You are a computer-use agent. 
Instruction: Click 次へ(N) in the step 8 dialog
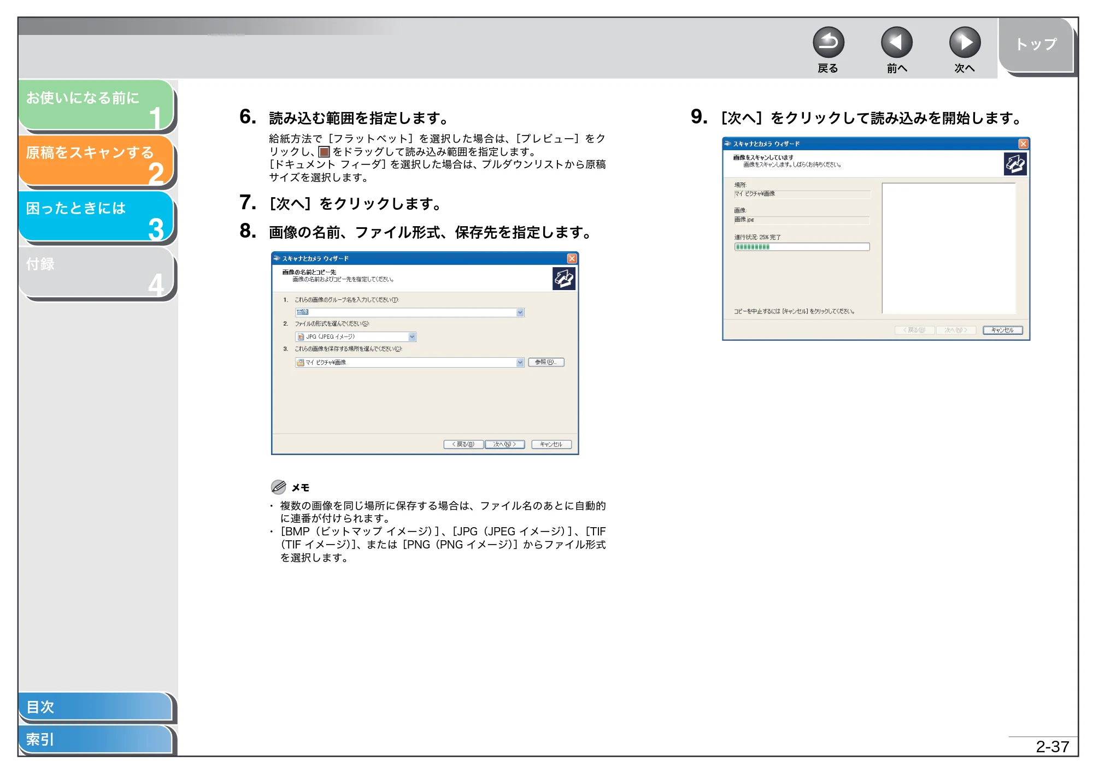(505, 444)
